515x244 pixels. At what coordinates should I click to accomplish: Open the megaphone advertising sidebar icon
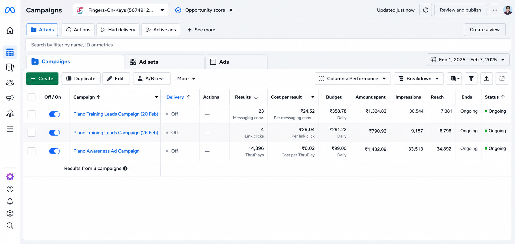10,98
